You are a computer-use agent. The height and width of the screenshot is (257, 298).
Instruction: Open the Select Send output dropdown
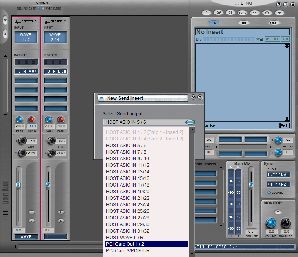pyautogui.click(x=190, y=122)
